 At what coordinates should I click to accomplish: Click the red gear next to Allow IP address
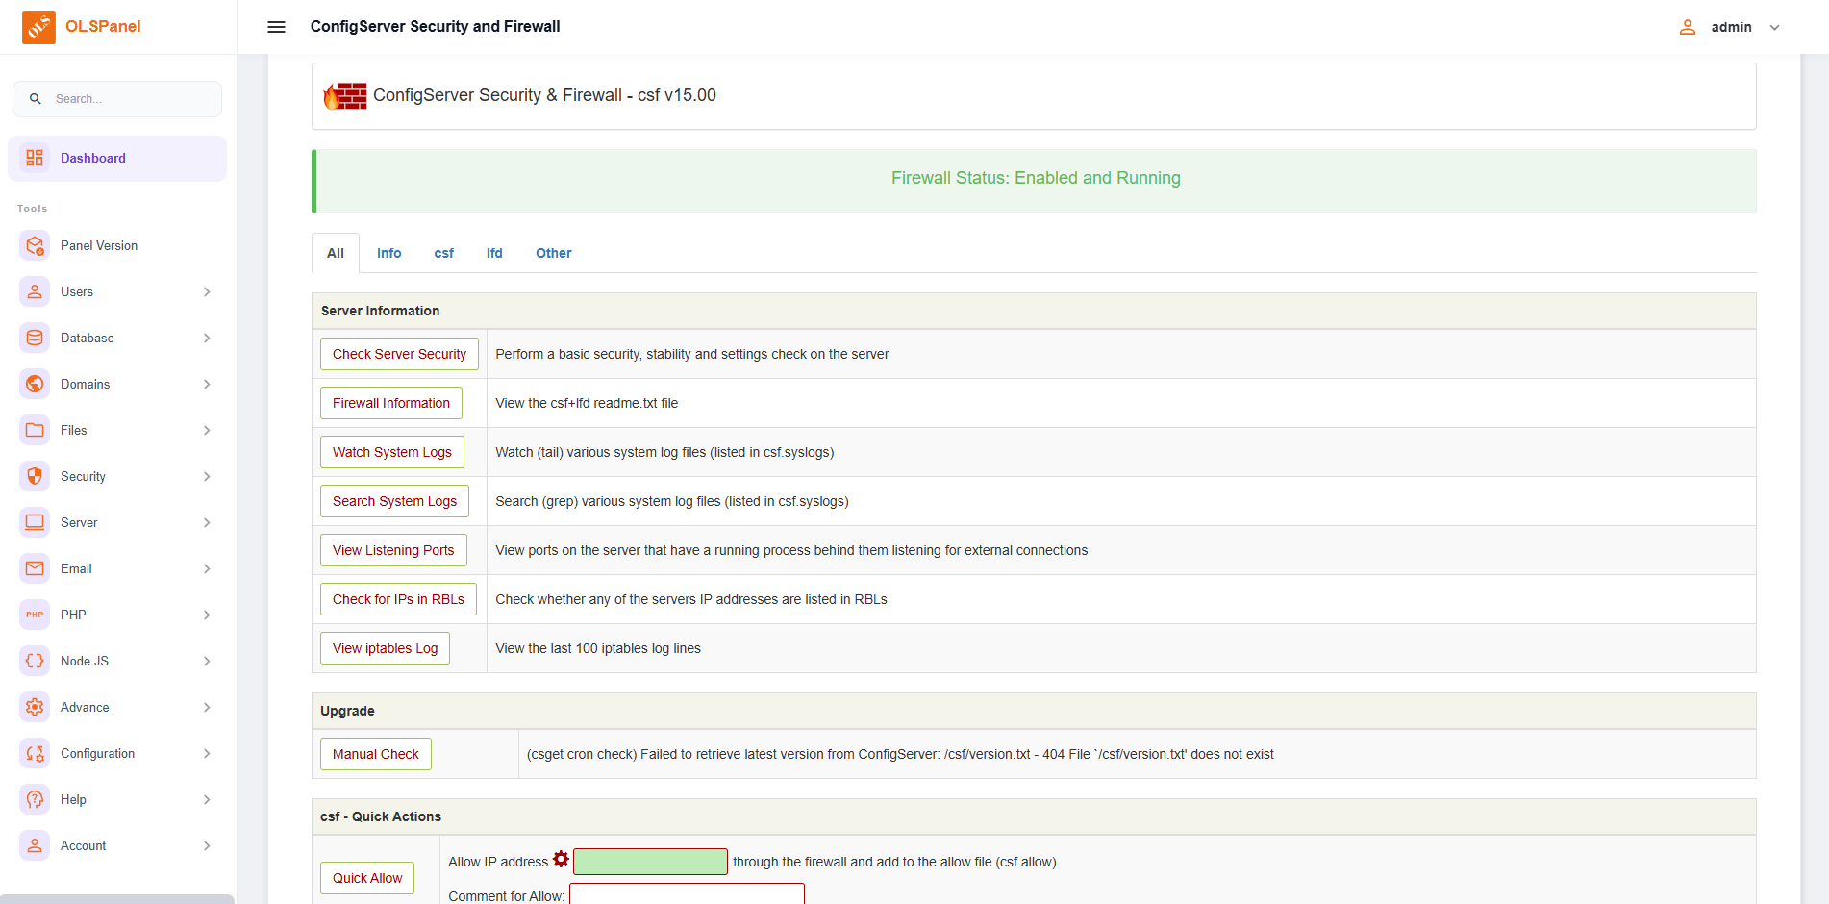[561, 860]
